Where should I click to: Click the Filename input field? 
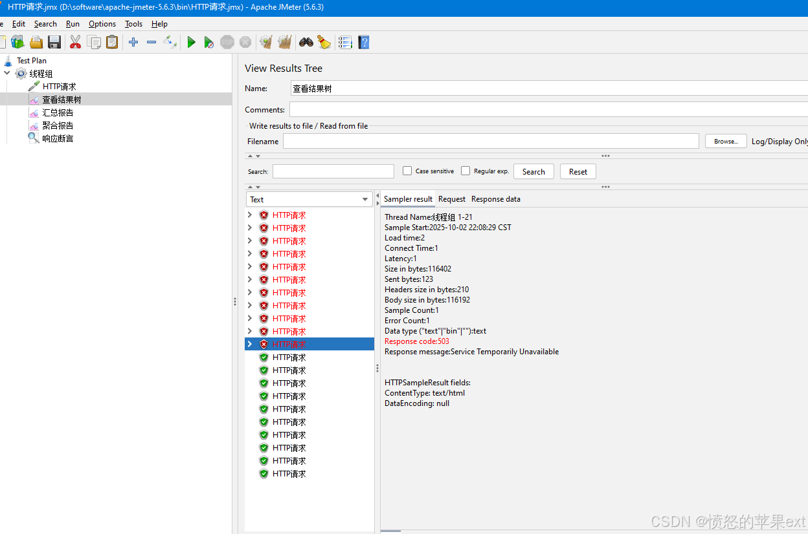(491, 141)
